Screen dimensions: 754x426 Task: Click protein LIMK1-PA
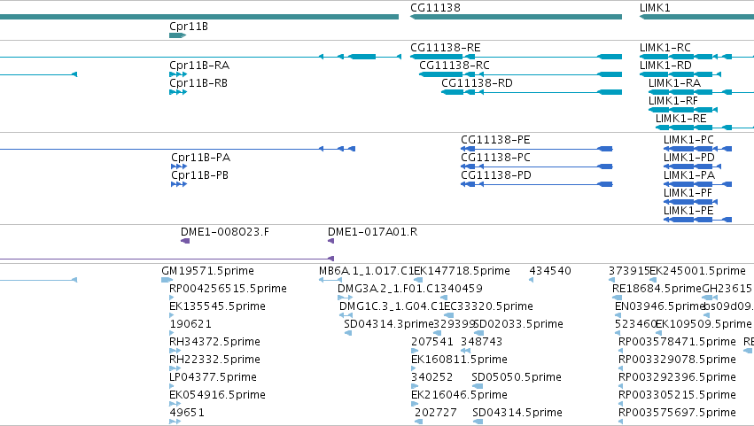tap(689, 175)
